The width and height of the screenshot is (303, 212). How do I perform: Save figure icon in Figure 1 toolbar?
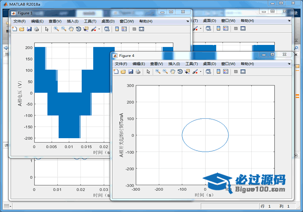coord(29,29)
